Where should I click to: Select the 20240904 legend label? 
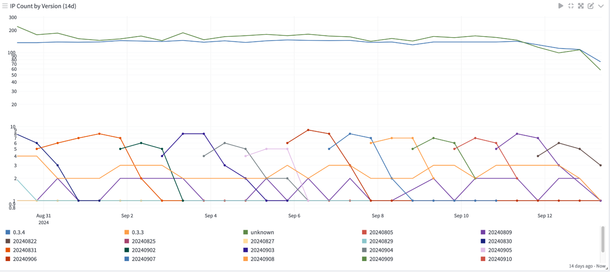[x=381, y=250]
